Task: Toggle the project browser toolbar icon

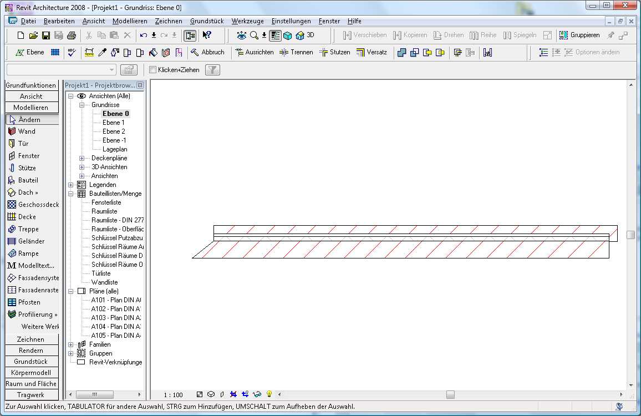Action: click(x=190, y=35)
